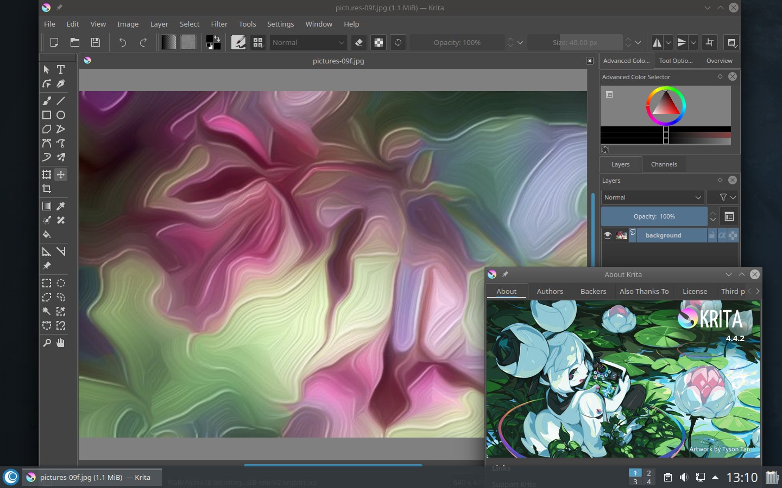Select the Freehand Brush tool
The image size is (782, 488).
pyautogui.click(x=47, y=101)
